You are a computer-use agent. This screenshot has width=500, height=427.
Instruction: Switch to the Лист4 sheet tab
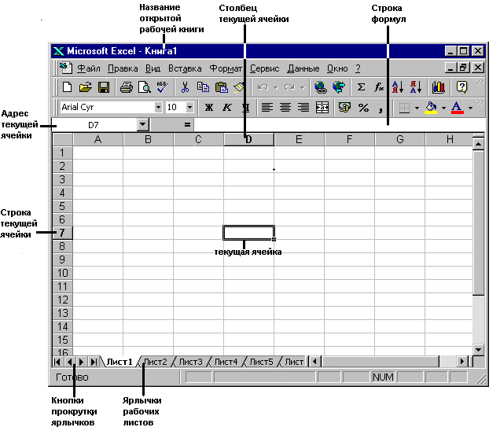click(x=226, y=362)
